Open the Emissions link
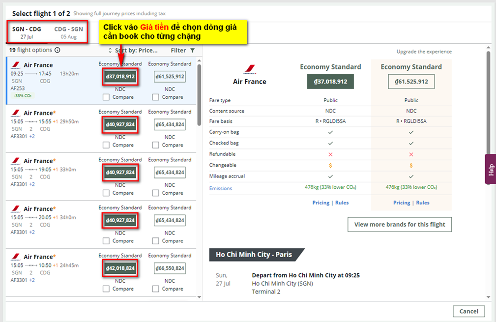 (x=221, y=188)
